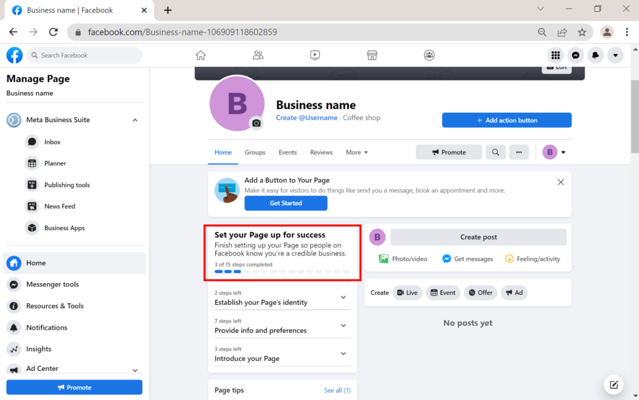Image resolution: width=639 pixels, height=400 pixels.
Task: Create a Live video
Action: [407, 293]
